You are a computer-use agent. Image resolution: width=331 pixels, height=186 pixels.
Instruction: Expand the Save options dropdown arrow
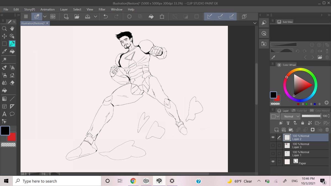point(95,17)
